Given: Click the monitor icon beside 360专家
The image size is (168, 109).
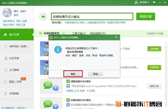Looking at the screenshot, I should coord(6,46).
